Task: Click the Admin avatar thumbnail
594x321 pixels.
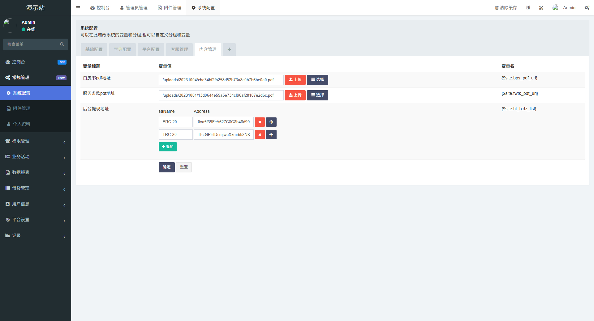Action: pyautogui.click(x=555, y=7)
